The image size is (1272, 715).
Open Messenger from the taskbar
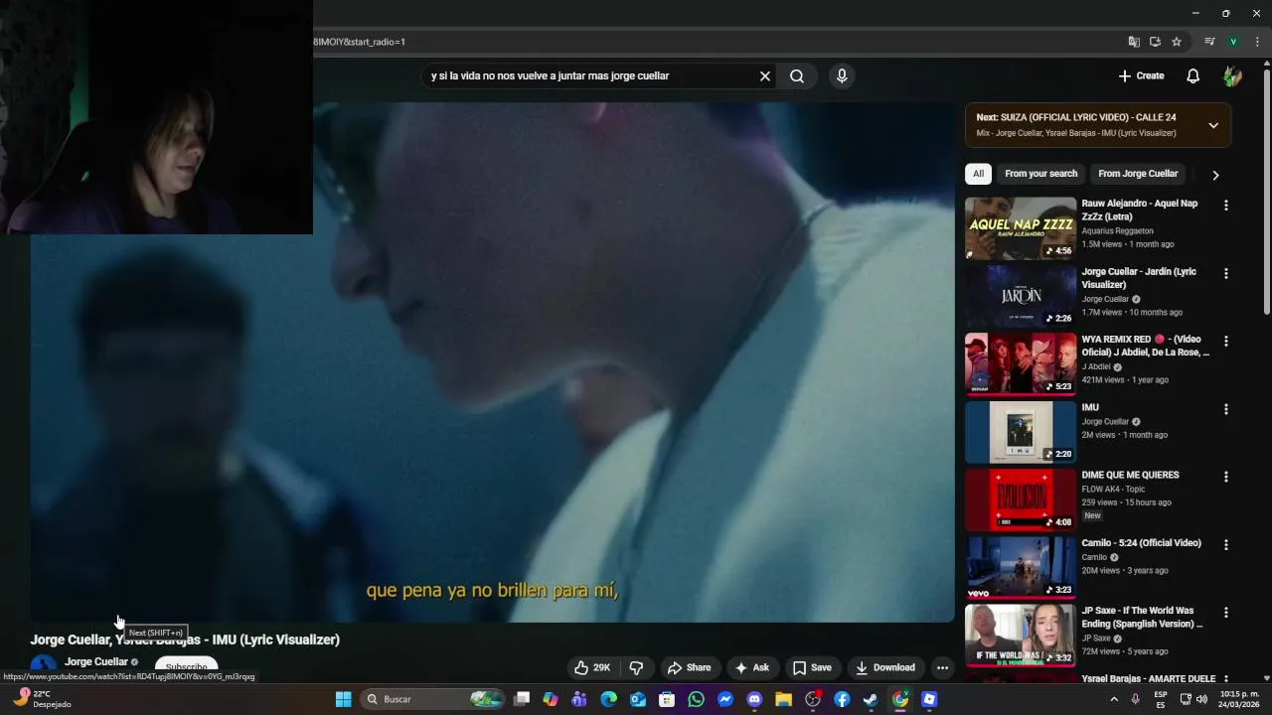[x=725, y=699]
